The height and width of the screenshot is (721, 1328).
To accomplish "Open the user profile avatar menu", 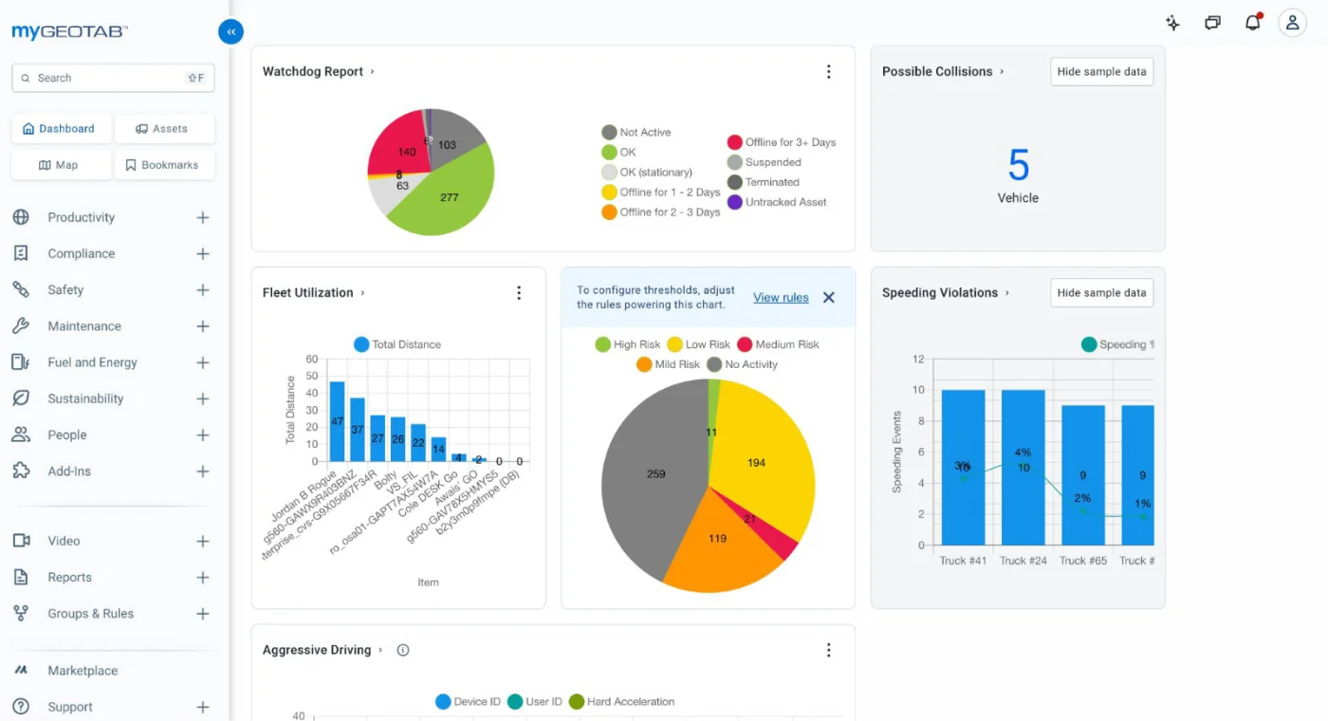I will click(x=1292, y=23).
